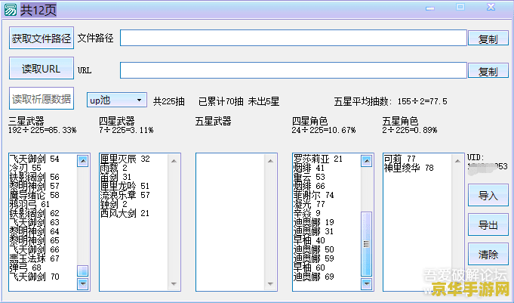Select 黎明神剑 57 row
Viewport: 514px width, 303px height.
tap(35, 186)
